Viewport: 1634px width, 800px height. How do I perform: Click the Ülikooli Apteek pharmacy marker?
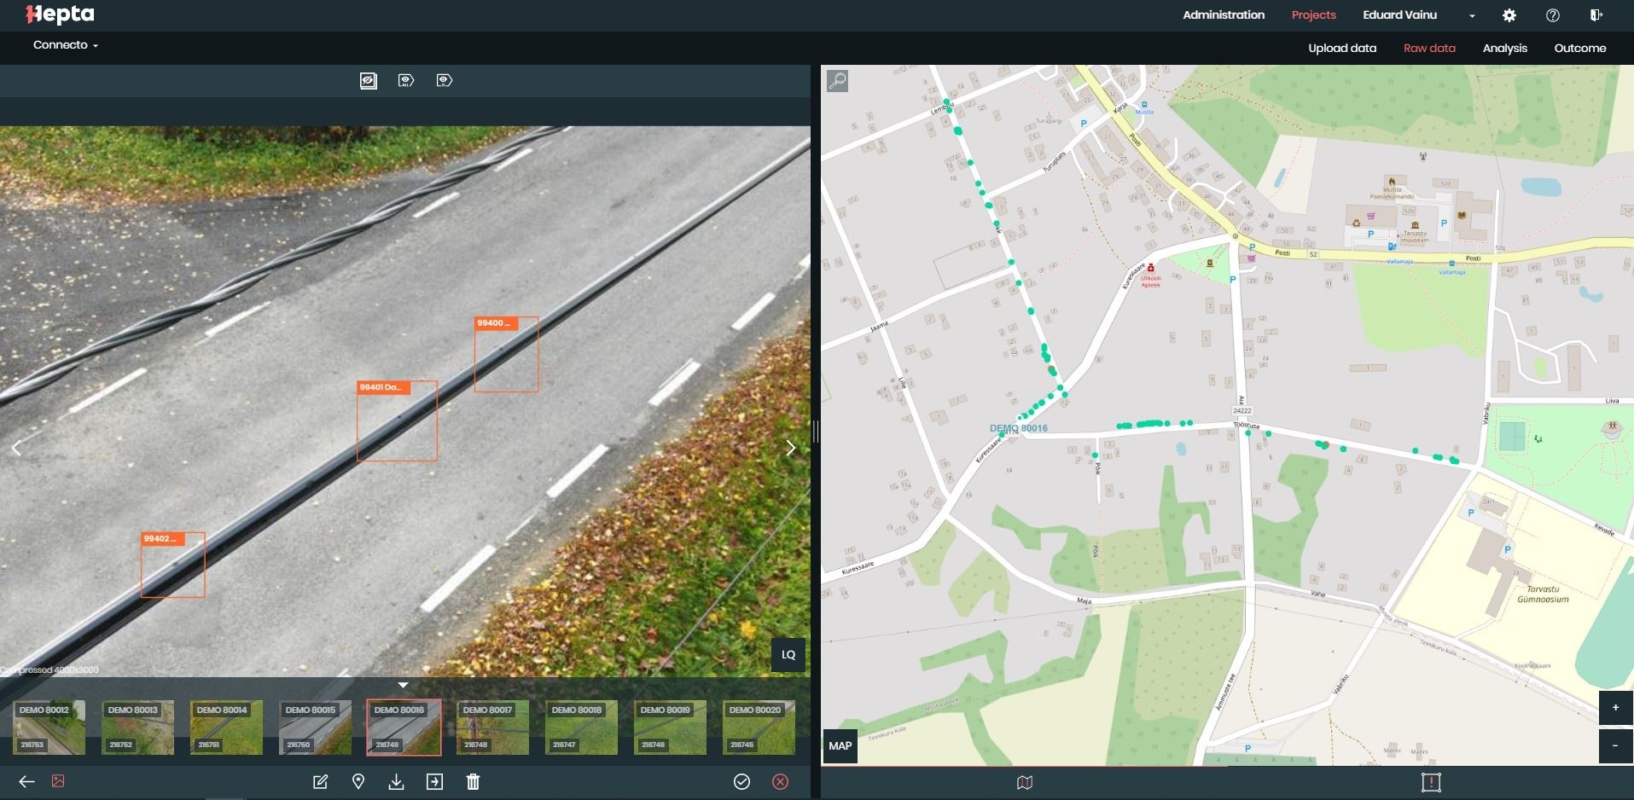coord(1150,268)
